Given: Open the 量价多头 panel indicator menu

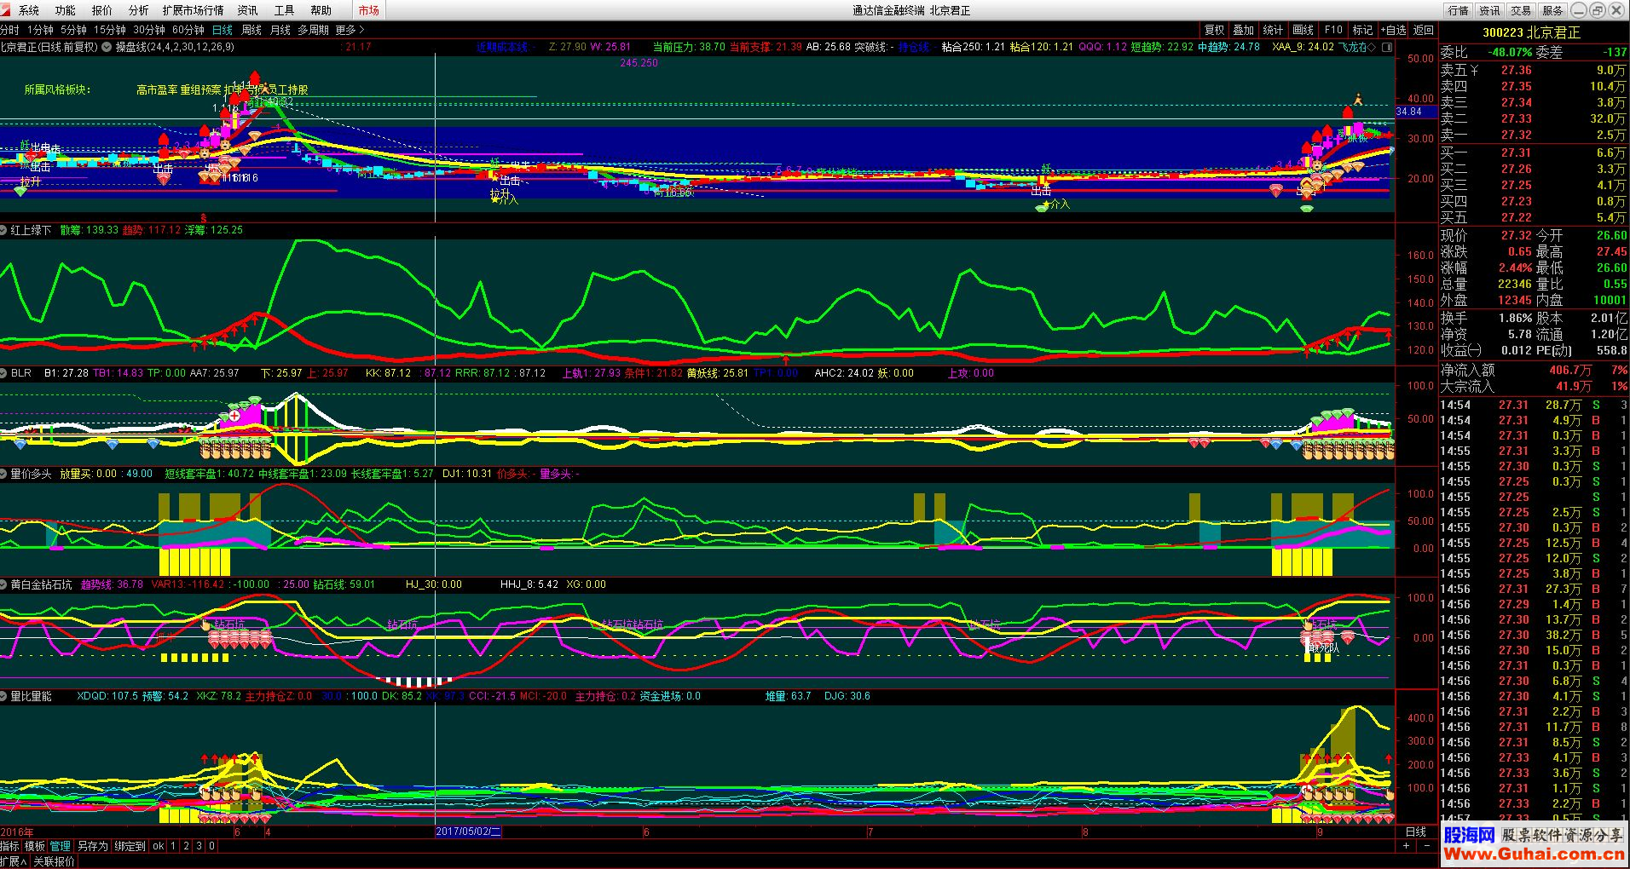Looking at the screenshot, I should pos(4,474).
